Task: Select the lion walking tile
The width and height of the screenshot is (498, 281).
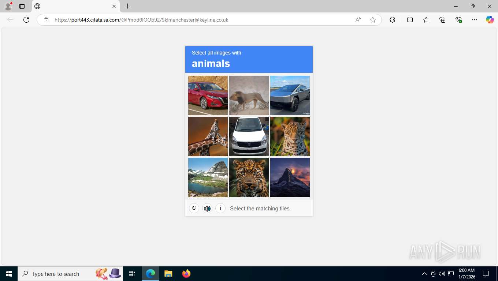Action: (x=249, y=95)
